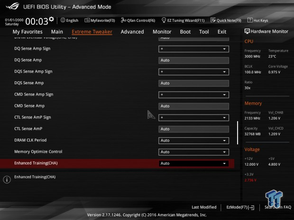This screenshot has width=294, height=220.
Task: Click the EZ Tuning Wizard(F11) label
Action: [x=186, y=20]
